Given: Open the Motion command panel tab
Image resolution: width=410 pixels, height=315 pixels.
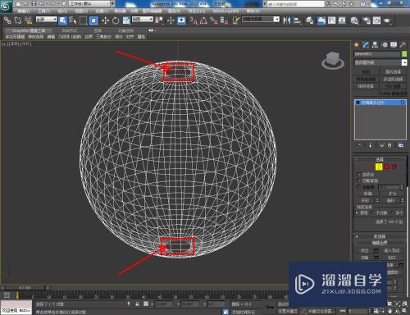Looking at the screenshot, I should click(x=385, y=45).
